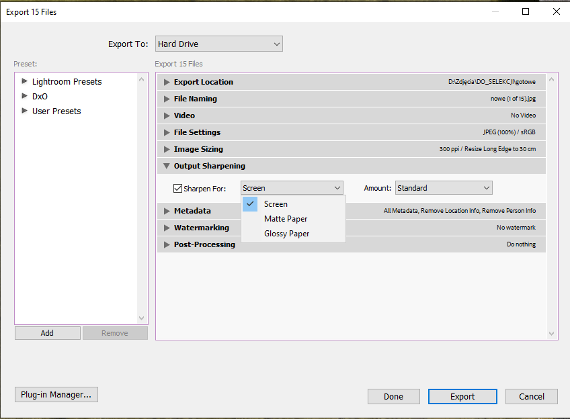Expand the Post-Processing section
Screen dimensions: 570x419
coord(167,244)
